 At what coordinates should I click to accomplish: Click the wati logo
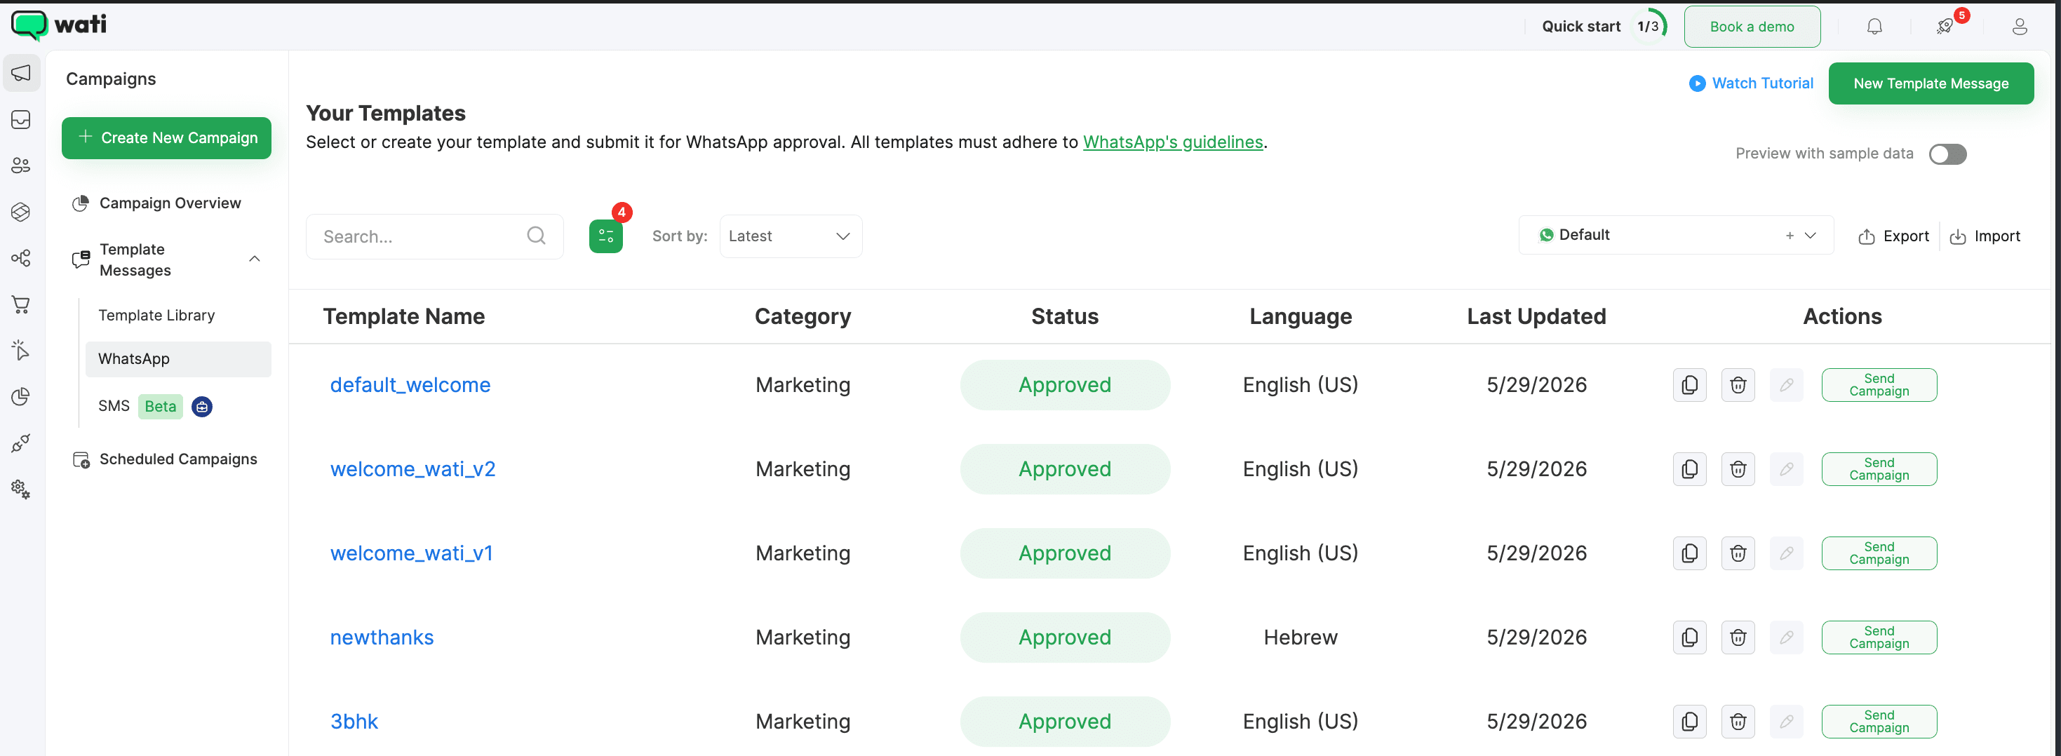point(58,25)
